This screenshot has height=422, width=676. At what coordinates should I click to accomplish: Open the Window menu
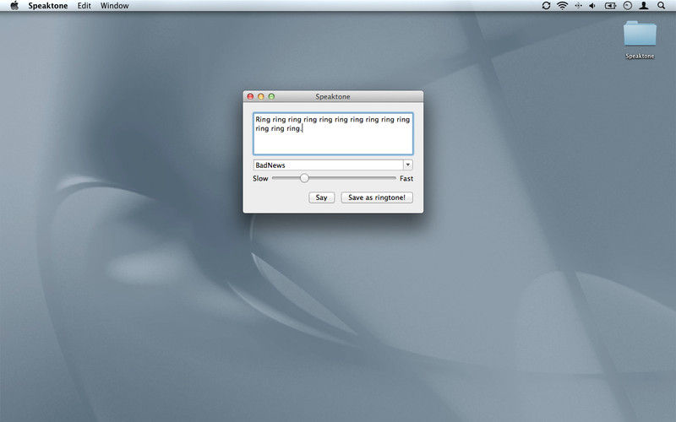(x=115, y=6)
